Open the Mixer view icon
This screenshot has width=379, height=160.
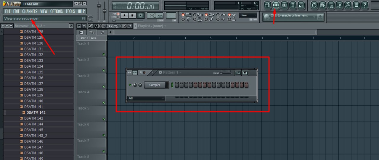click(301, 5)
